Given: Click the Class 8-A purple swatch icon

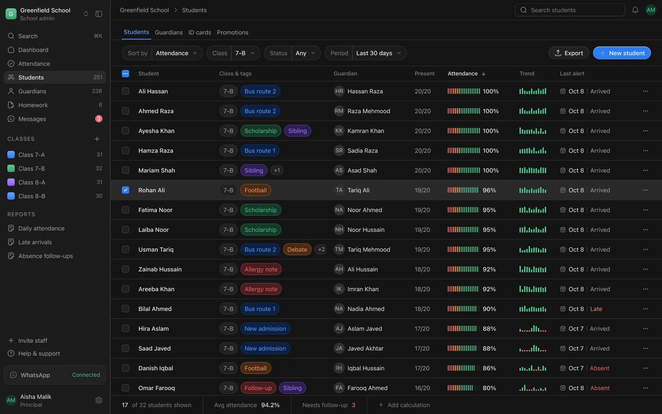Looking at the screenshot, I should [x=11, y=182].
